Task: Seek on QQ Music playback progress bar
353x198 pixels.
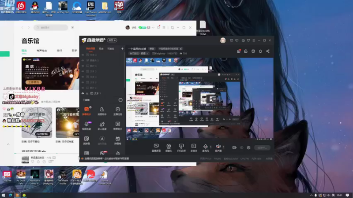Action: coord(47,154)
